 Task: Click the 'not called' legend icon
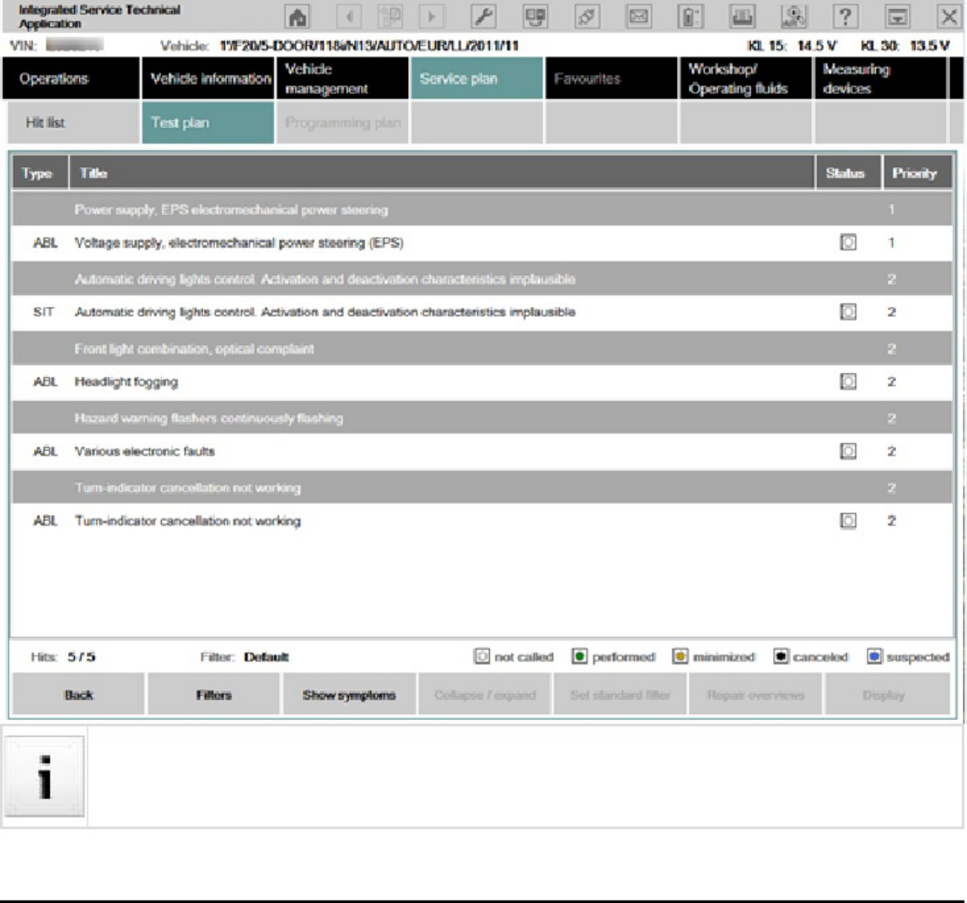[481, 656]
